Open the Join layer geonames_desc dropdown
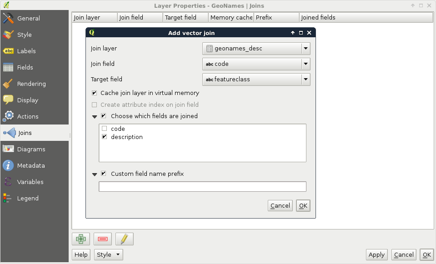The height and width of the screenshot is (264, 436). click(256, 49)
